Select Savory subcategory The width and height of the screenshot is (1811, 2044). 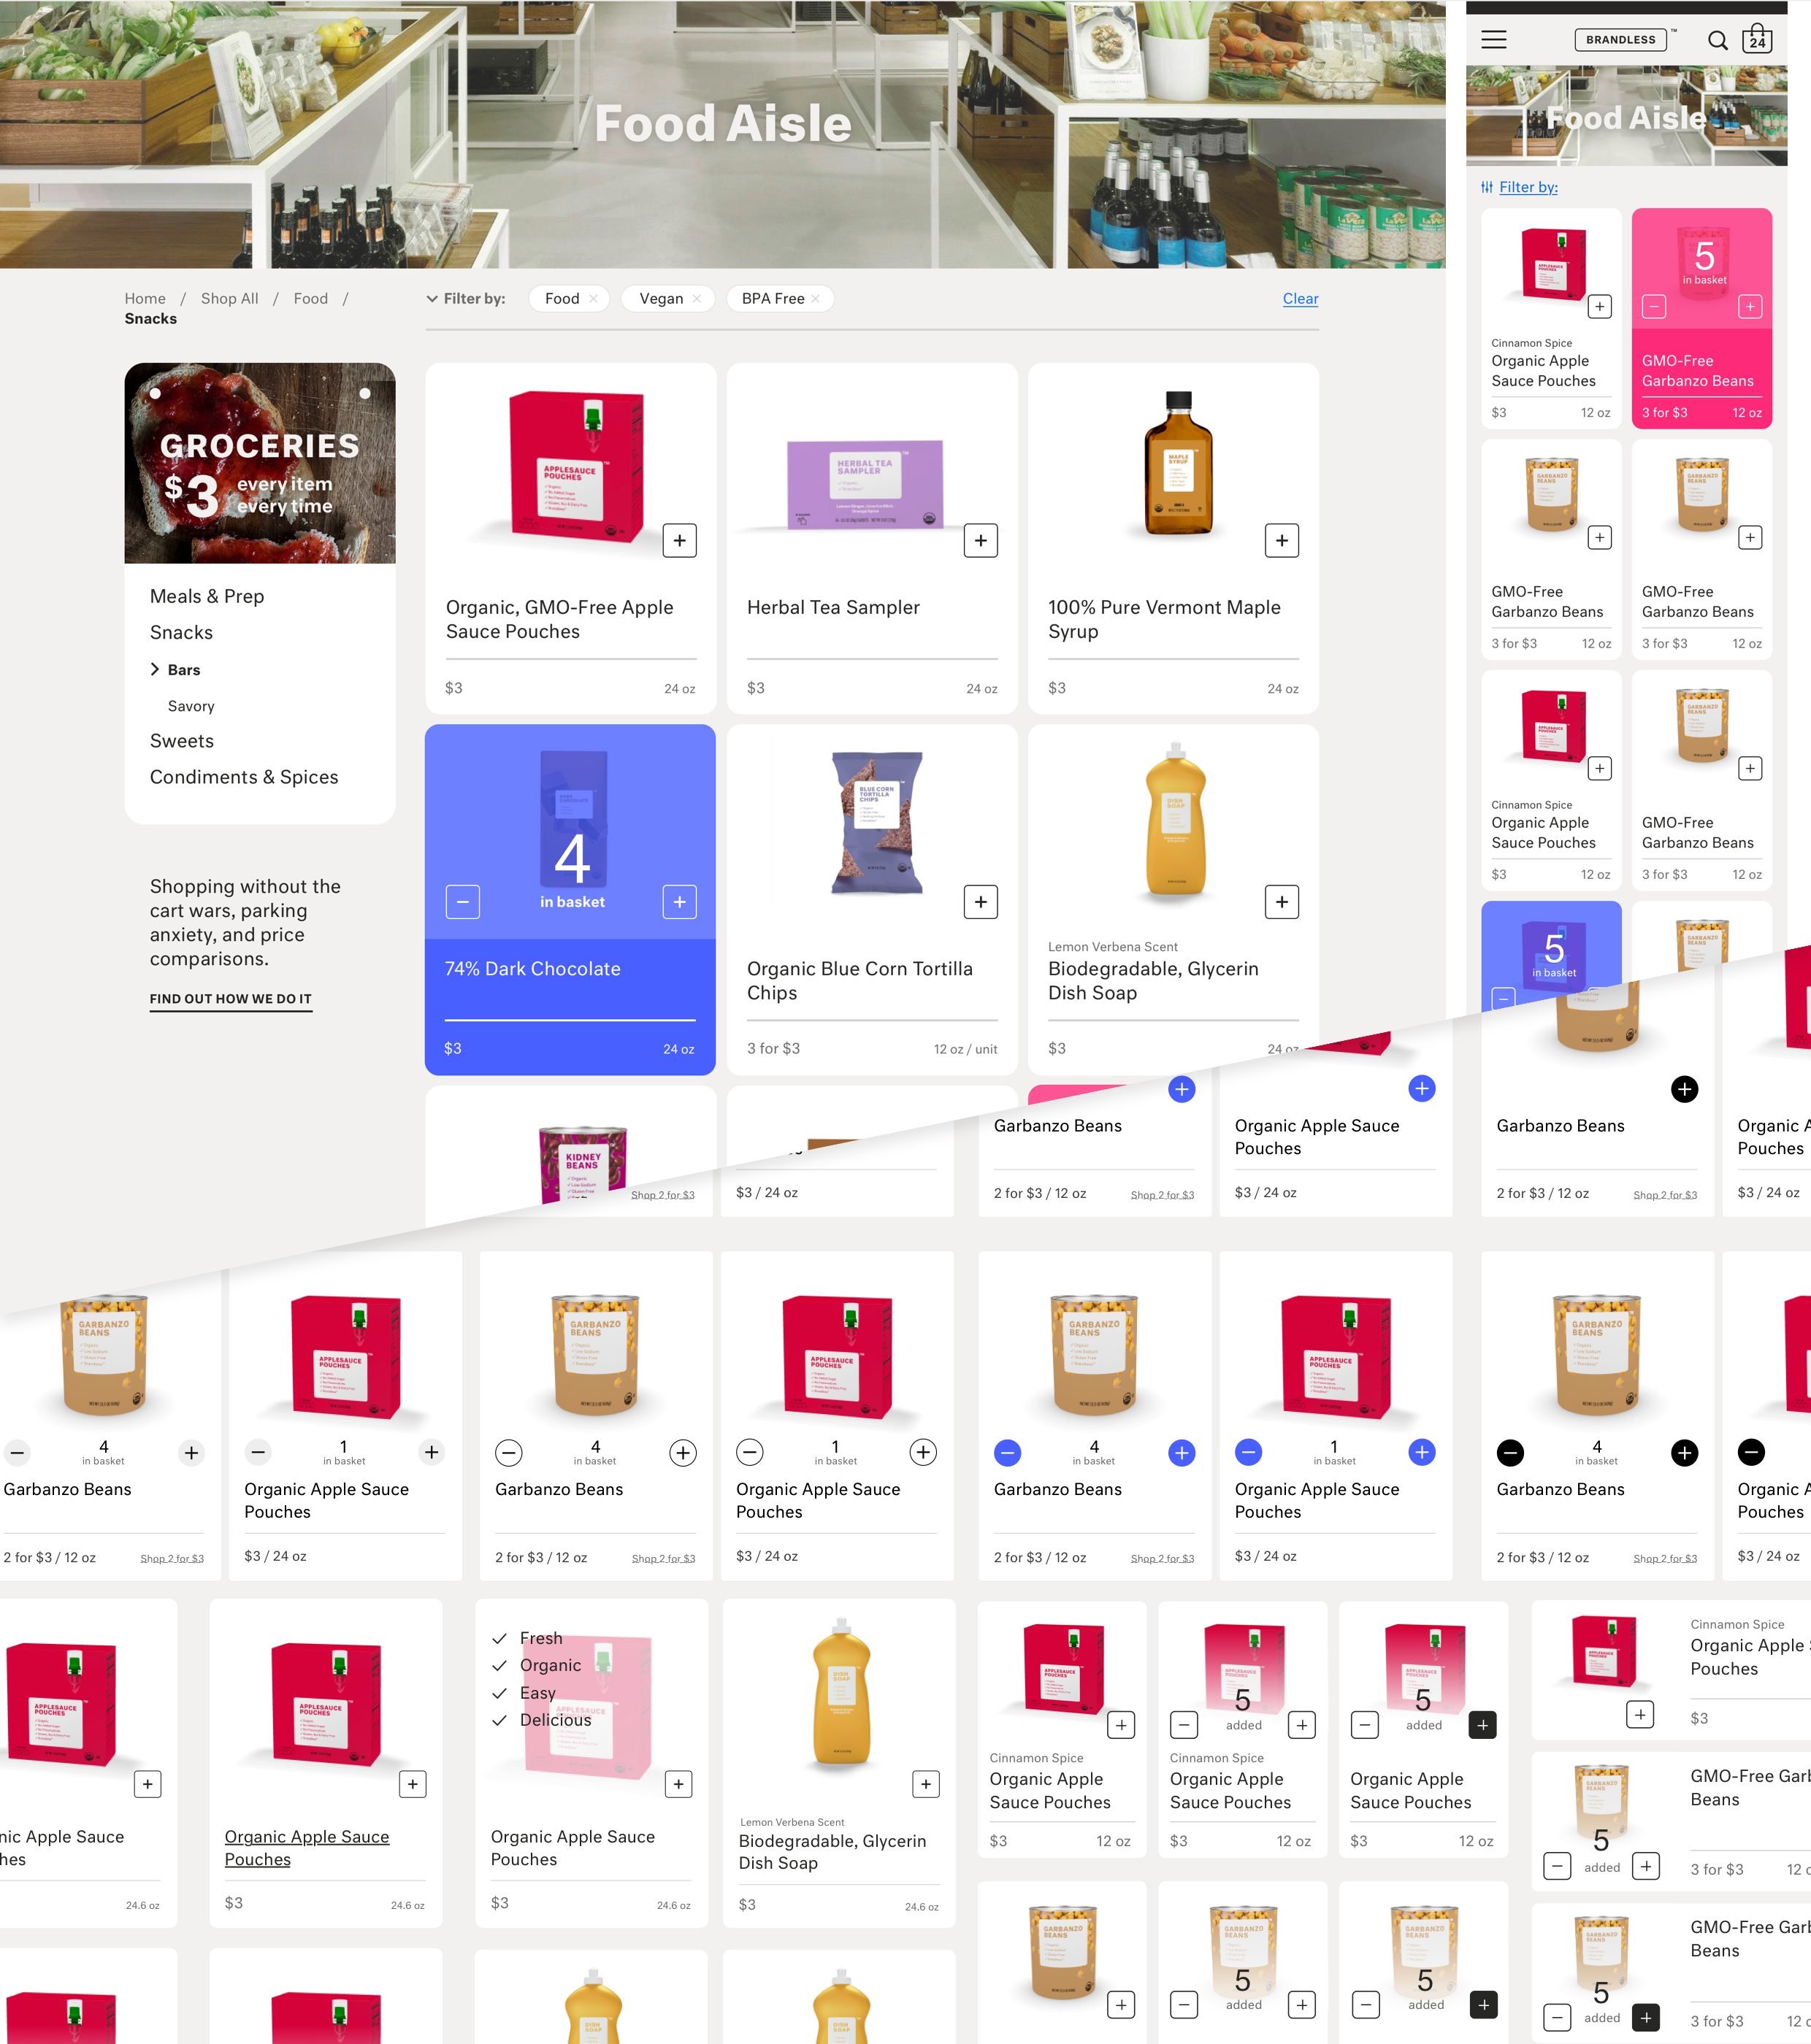(191, 706)
